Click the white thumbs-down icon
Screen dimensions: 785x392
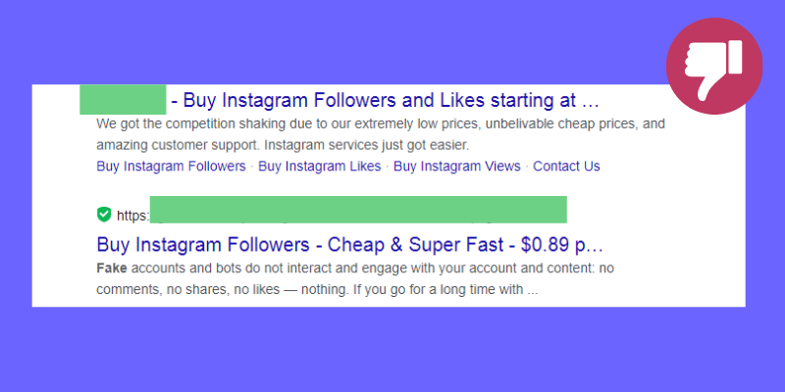pyautogui.click(x=713, y=70)
